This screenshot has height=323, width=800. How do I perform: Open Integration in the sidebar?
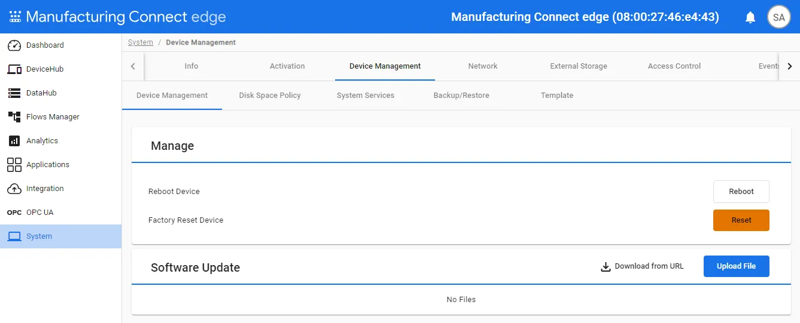pos(60,189)
